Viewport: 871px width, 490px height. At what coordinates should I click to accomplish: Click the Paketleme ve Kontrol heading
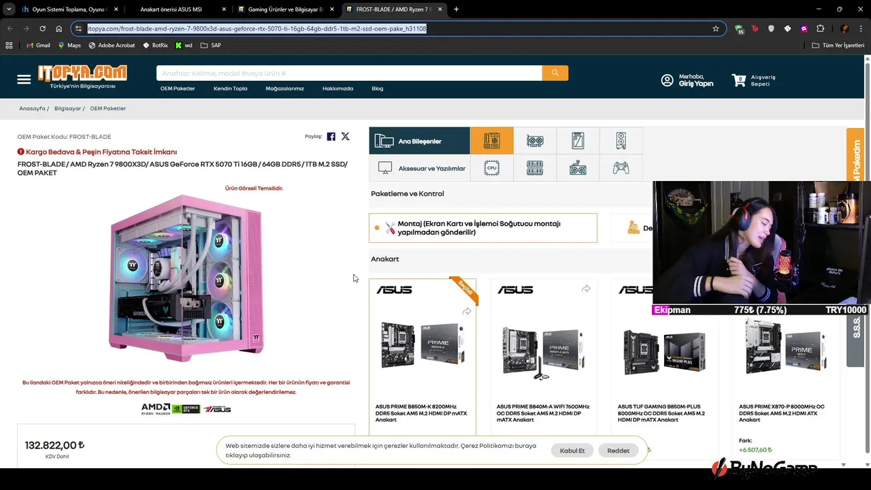(x=407, y=194)
